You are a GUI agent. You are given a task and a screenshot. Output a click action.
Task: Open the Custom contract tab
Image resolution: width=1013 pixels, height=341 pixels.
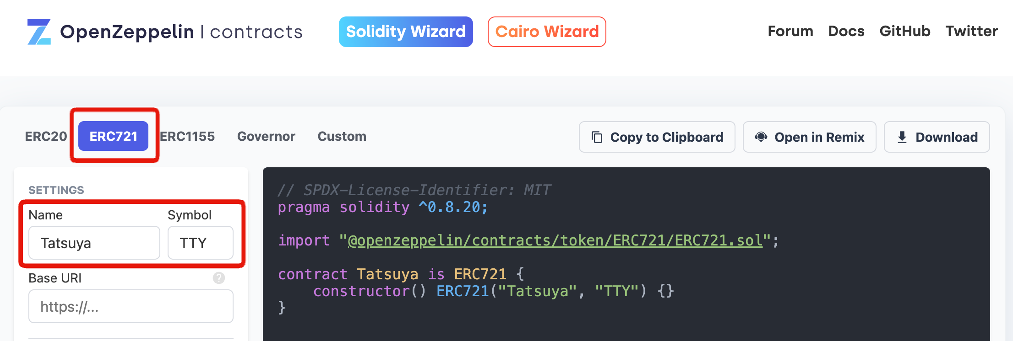[x=342, y=136]
